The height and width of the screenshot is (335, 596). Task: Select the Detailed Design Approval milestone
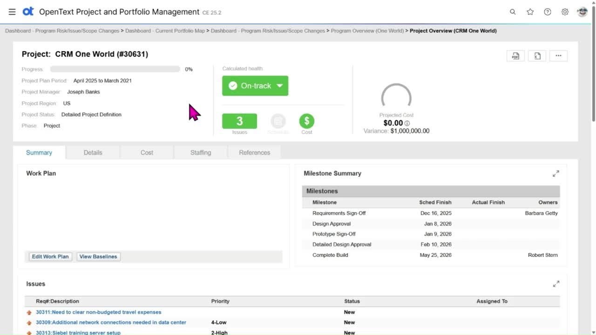coord(342,244)
